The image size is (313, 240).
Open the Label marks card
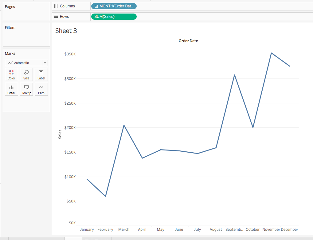pos(41,74)
